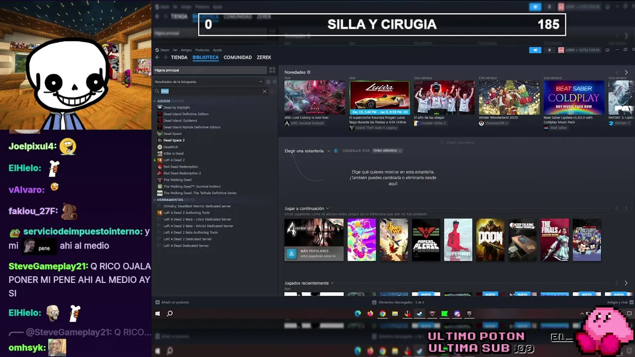Click the recent activity clock filter icon
The image size is (635, 357).
268,82
